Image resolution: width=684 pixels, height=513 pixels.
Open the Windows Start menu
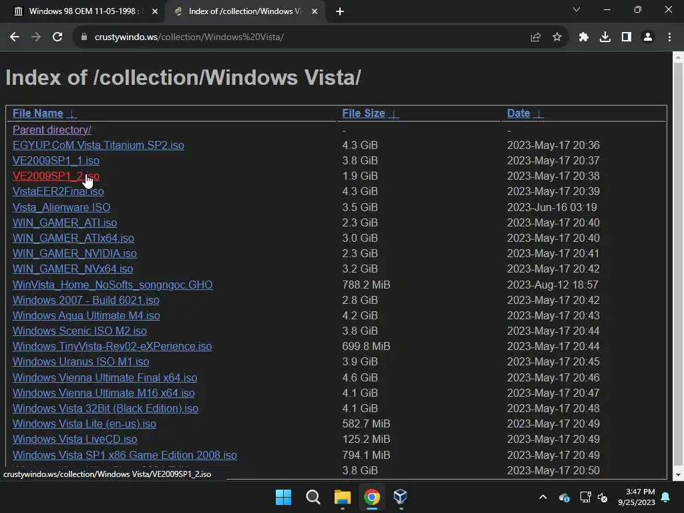(x=283, y=497)
